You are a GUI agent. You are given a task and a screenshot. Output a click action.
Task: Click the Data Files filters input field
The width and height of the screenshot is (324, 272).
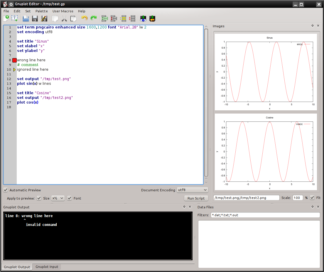coord(265,215)
